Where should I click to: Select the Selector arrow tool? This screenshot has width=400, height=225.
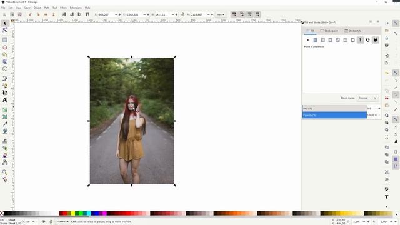click(x=4, y=24)
